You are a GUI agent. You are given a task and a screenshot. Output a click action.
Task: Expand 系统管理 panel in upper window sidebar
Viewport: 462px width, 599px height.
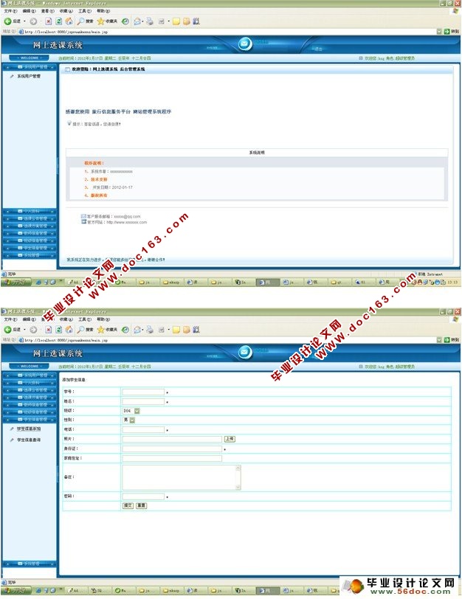pyautogui.click(x=30, y=255)
